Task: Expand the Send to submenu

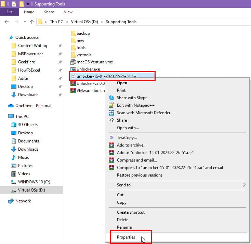Action: [x=177, y=185]
